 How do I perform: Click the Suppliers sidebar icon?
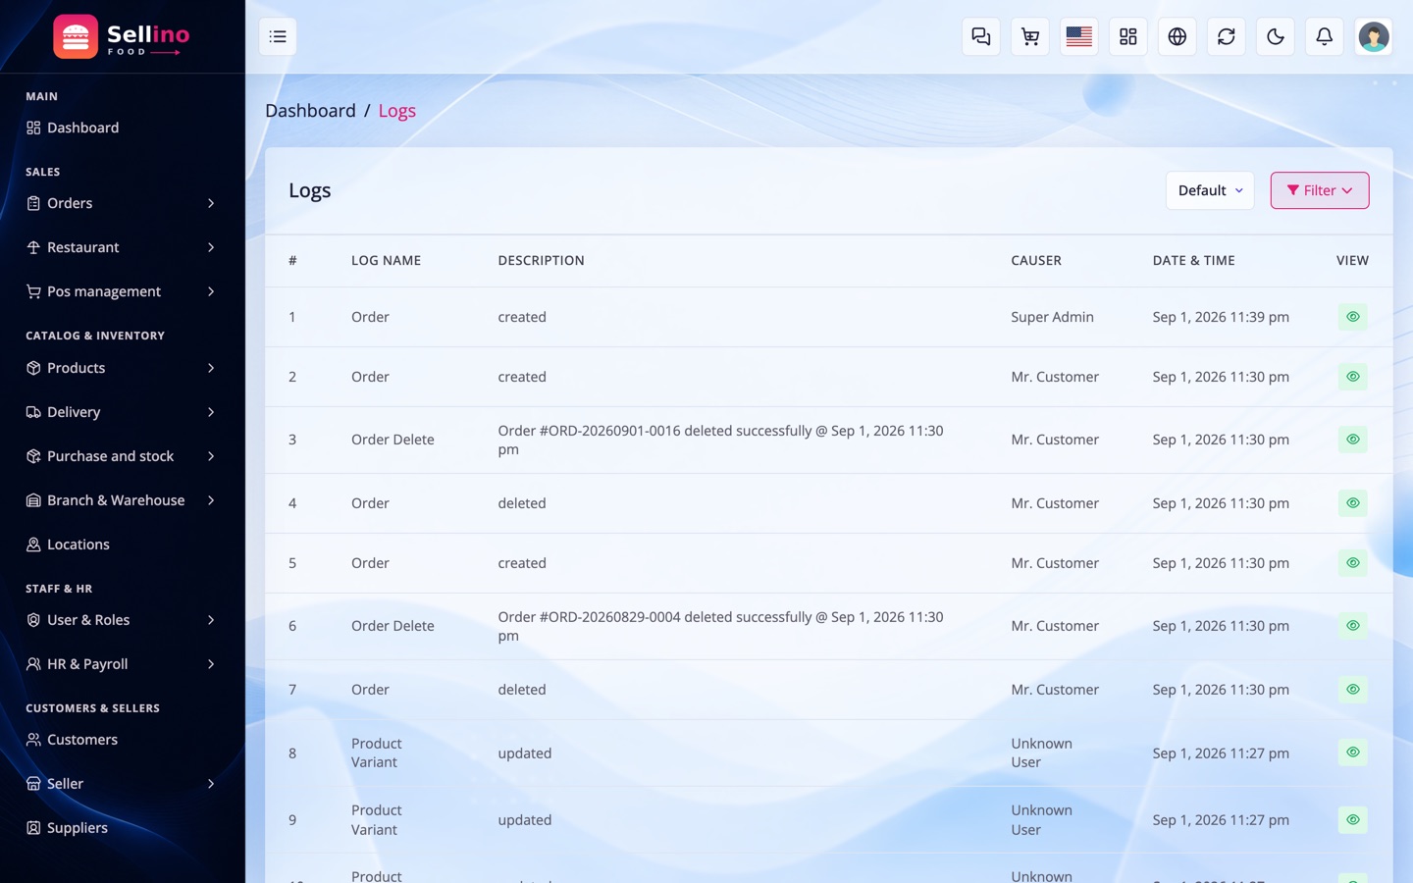[x=33, y=828]
